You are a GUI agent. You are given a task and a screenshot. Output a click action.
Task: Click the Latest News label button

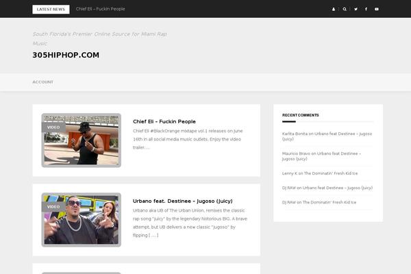click(x=51, y=9)
